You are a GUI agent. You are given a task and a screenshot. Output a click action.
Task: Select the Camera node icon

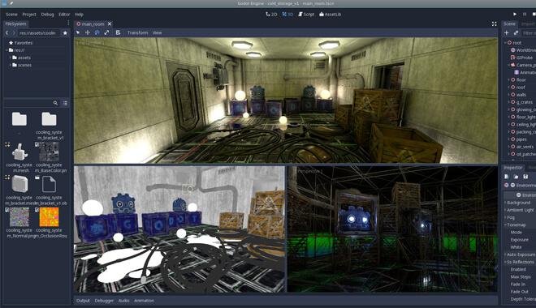[x=512, y=65]
